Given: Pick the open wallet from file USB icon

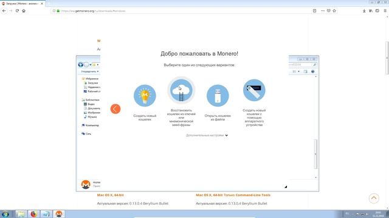Looking at the screenshot, I should tap(218, 96).
